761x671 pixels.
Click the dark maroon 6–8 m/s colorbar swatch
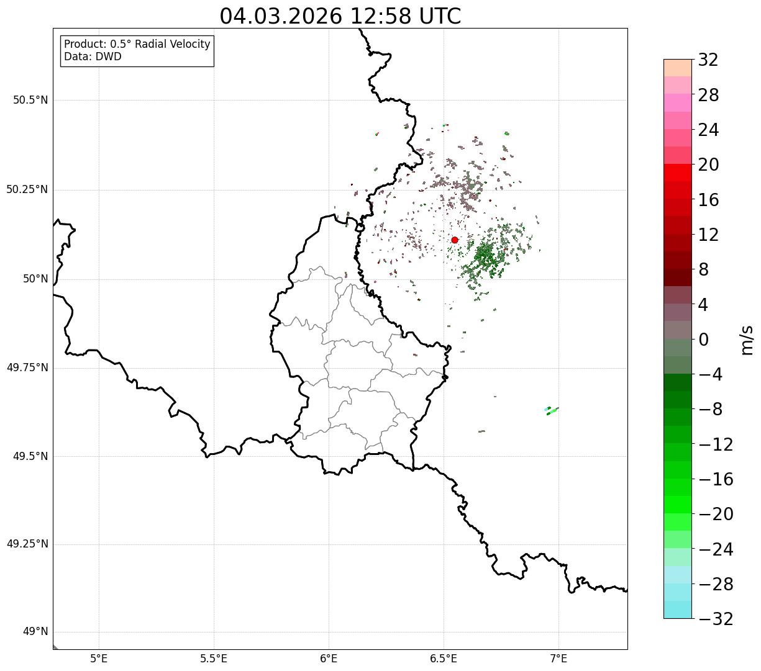[678, 277]
